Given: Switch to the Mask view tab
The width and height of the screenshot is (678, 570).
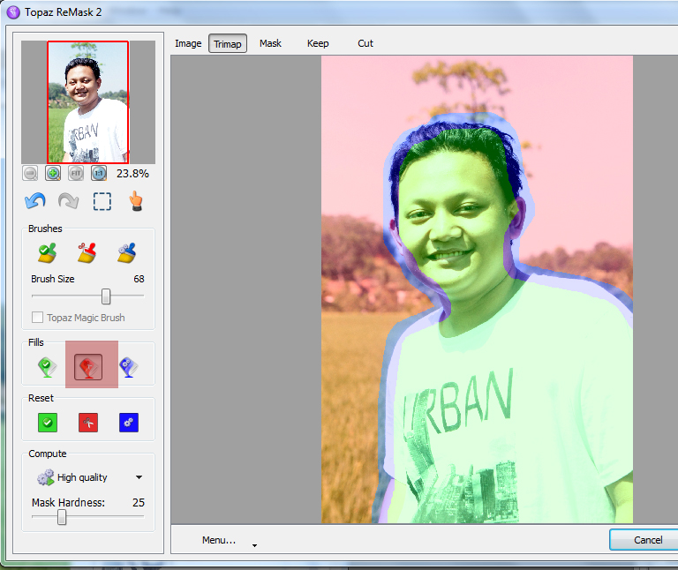Looking at the screenshot, I should [271, 43].
